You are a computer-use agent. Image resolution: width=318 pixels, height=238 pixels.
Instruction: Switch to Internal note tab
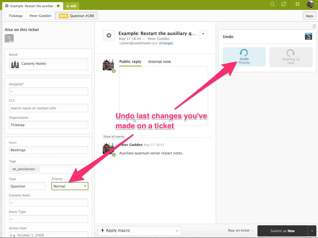pyautogui.click(x=159, y=62)
